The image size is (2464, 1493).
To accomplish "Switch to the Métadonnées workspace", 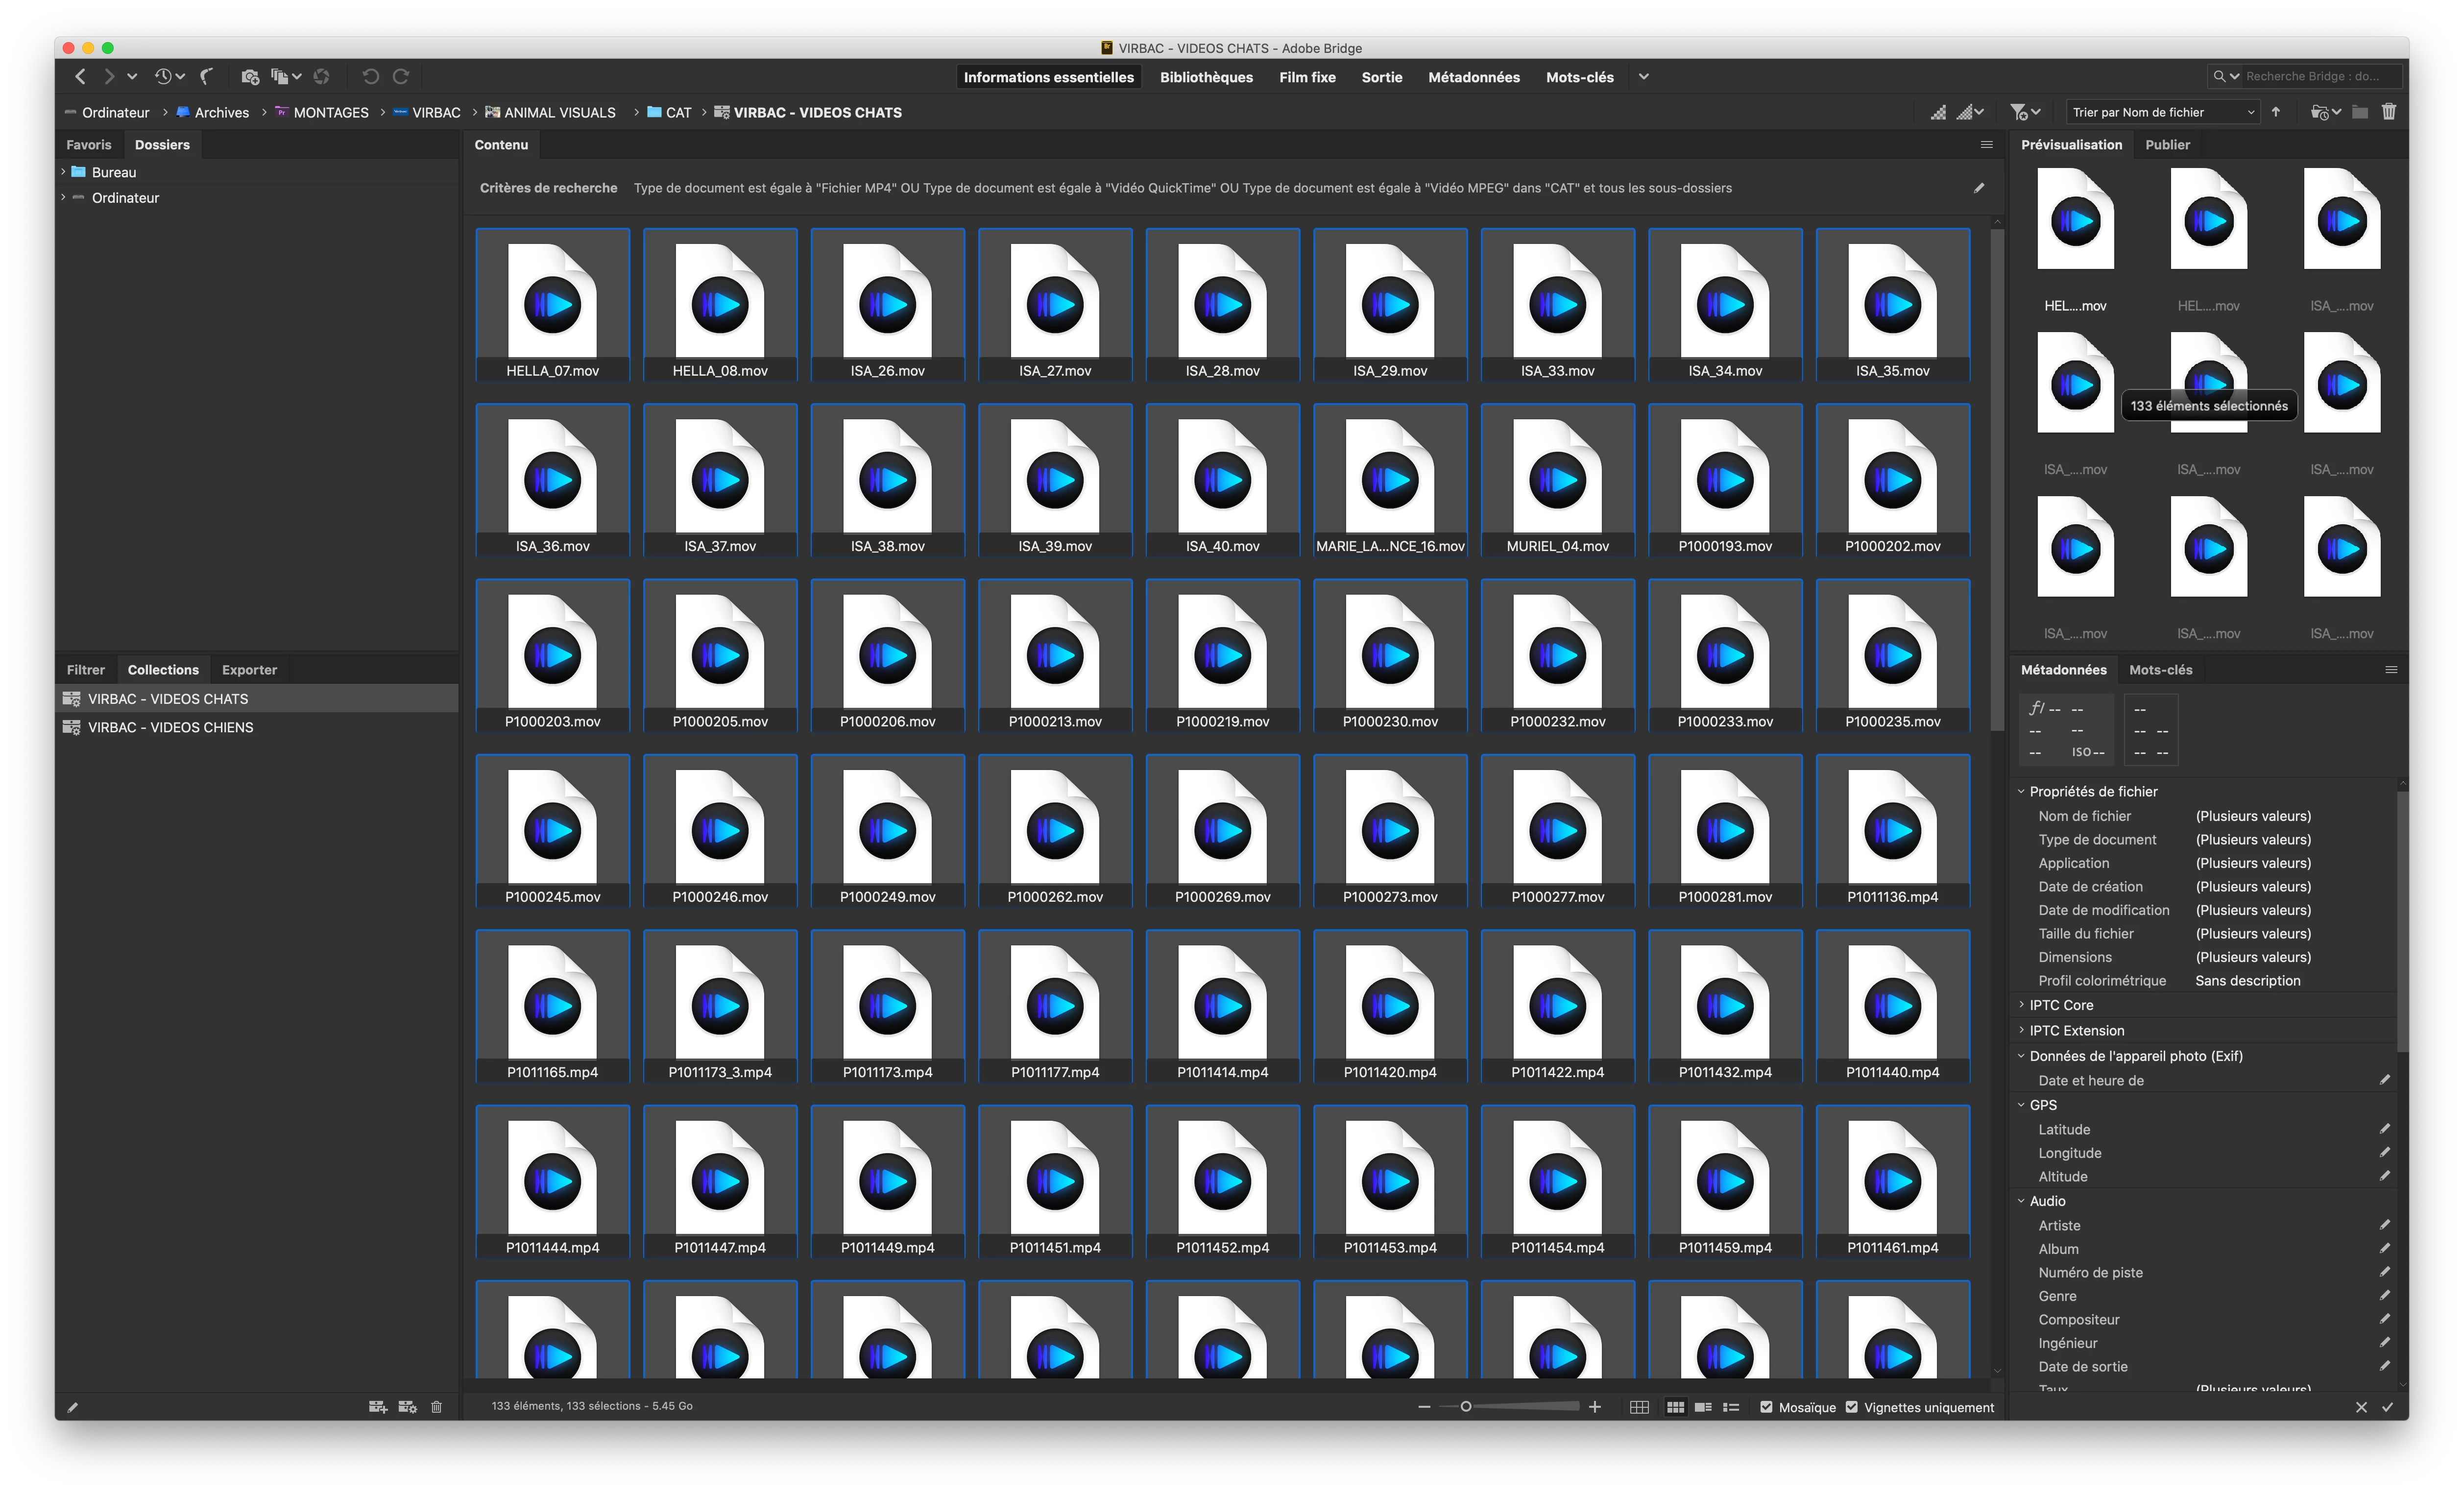I will click(1473, 77).
